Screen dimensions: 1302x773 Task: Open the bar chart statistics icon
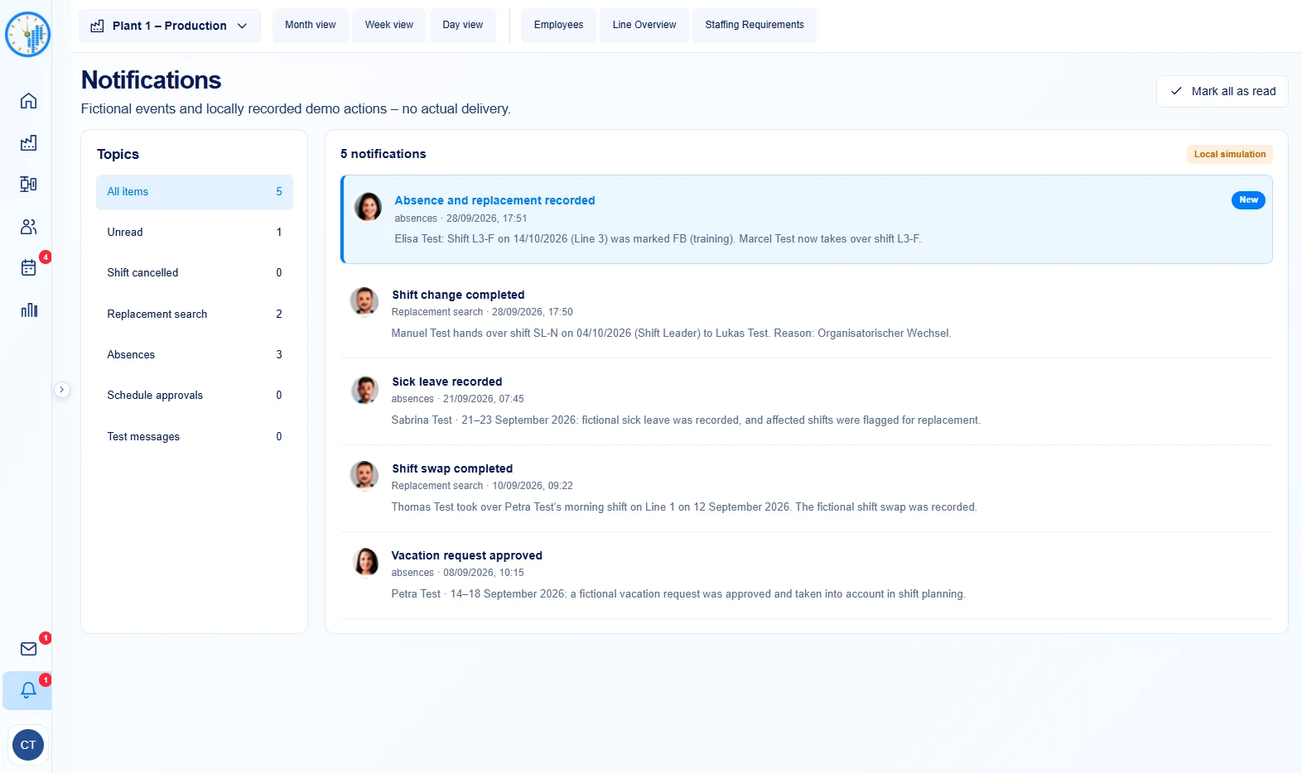(x=28, y=310)
